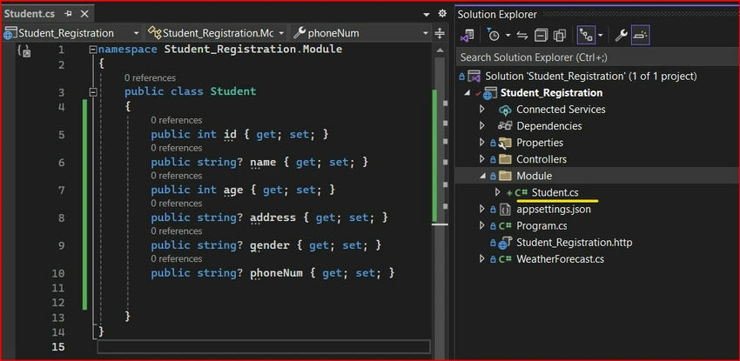Open the Student_Registration project navigation dropdown
Screen dimensions: 740x361
[x=71, y=33]
